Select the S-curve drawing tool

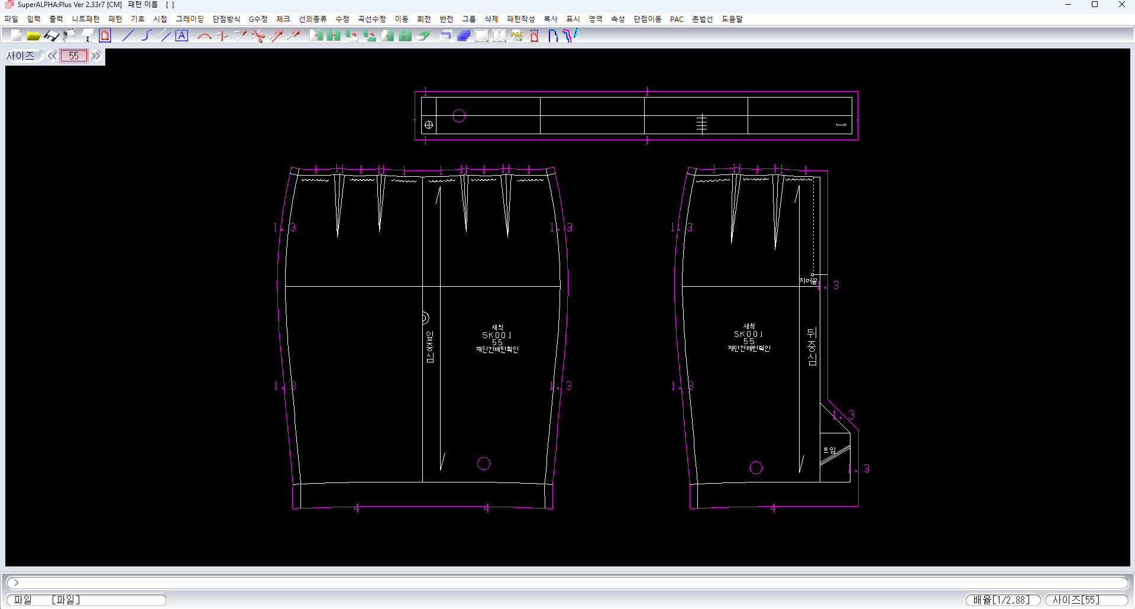(146, 36)
